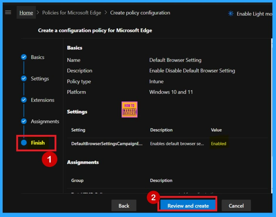Click Create policy configuration breadcrumb
This screenshot has width=276, height=217.
pos(140,13)
